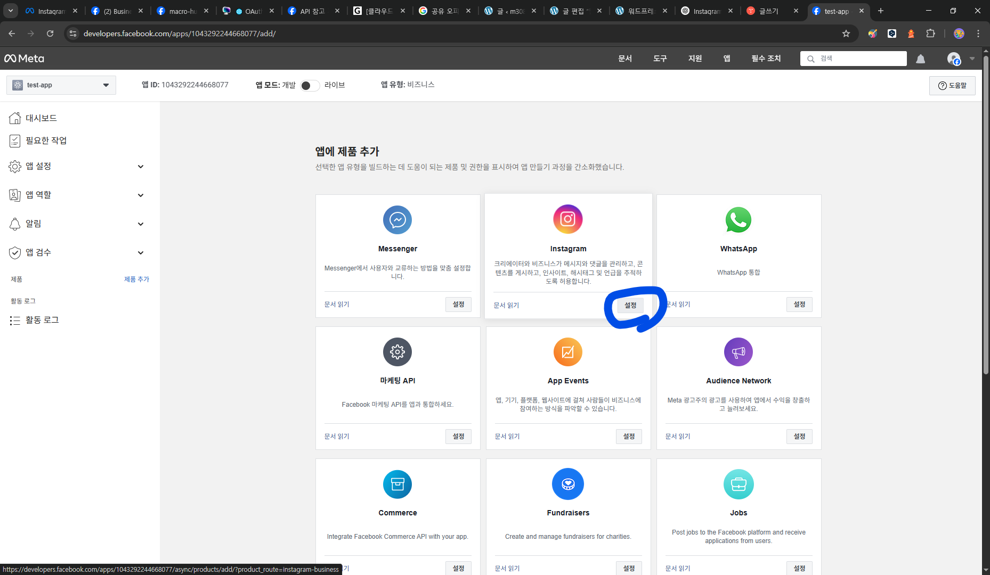Click 설정 on the Instagram card
Image resolution: width=990 pixels, height=575 pixels.
click(630, 306)
